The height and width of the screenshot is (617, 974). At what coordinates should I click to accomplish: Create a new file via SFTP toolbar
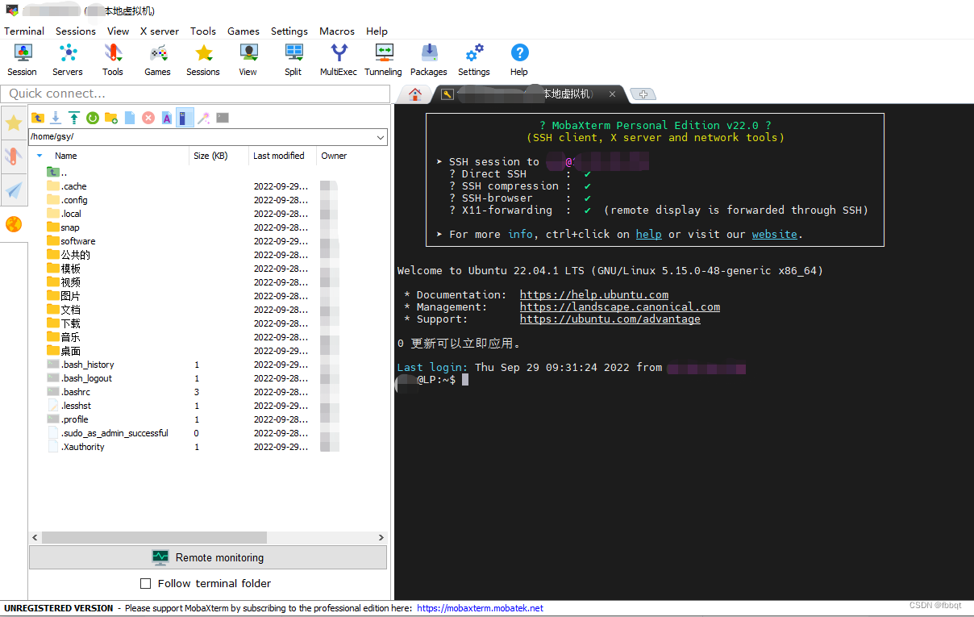[130, 118]
